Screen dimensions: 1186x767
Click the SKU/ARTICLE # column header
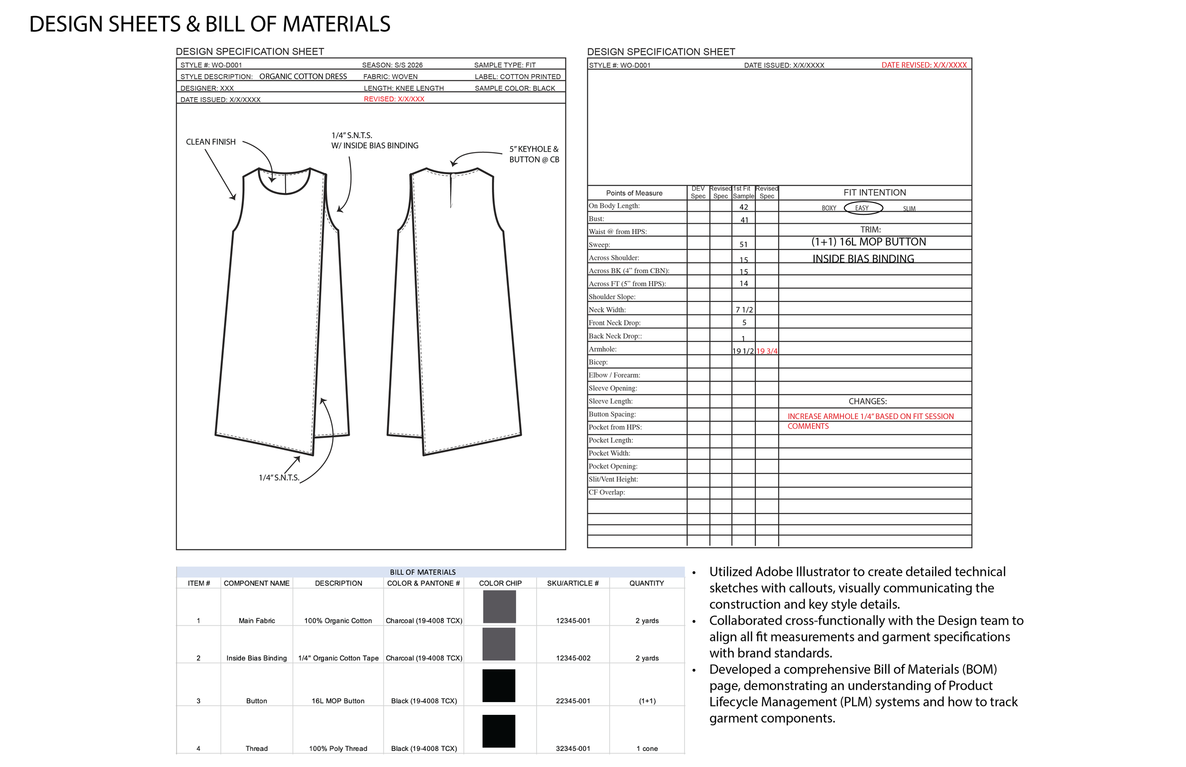573,583
